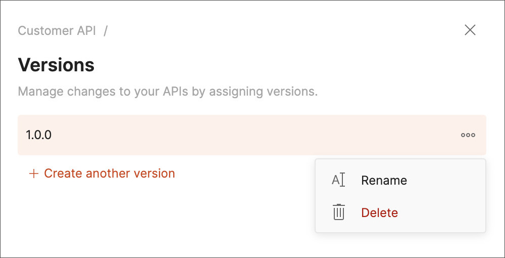Screen dimensions: 505x258
Task: Click the 1.0.0 version label text
Action: click(39, 135)
